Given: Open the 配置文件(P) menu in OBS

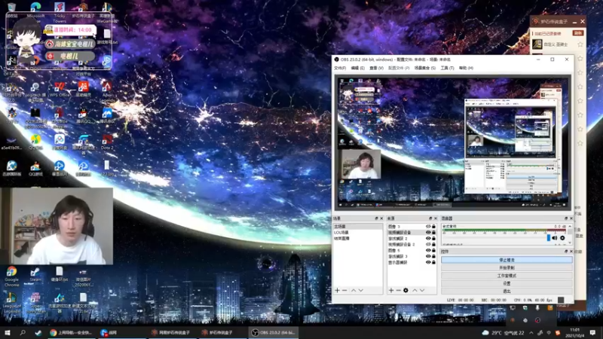Looking at the screenshot, I should pyautogui.click(x=399, y=68).
